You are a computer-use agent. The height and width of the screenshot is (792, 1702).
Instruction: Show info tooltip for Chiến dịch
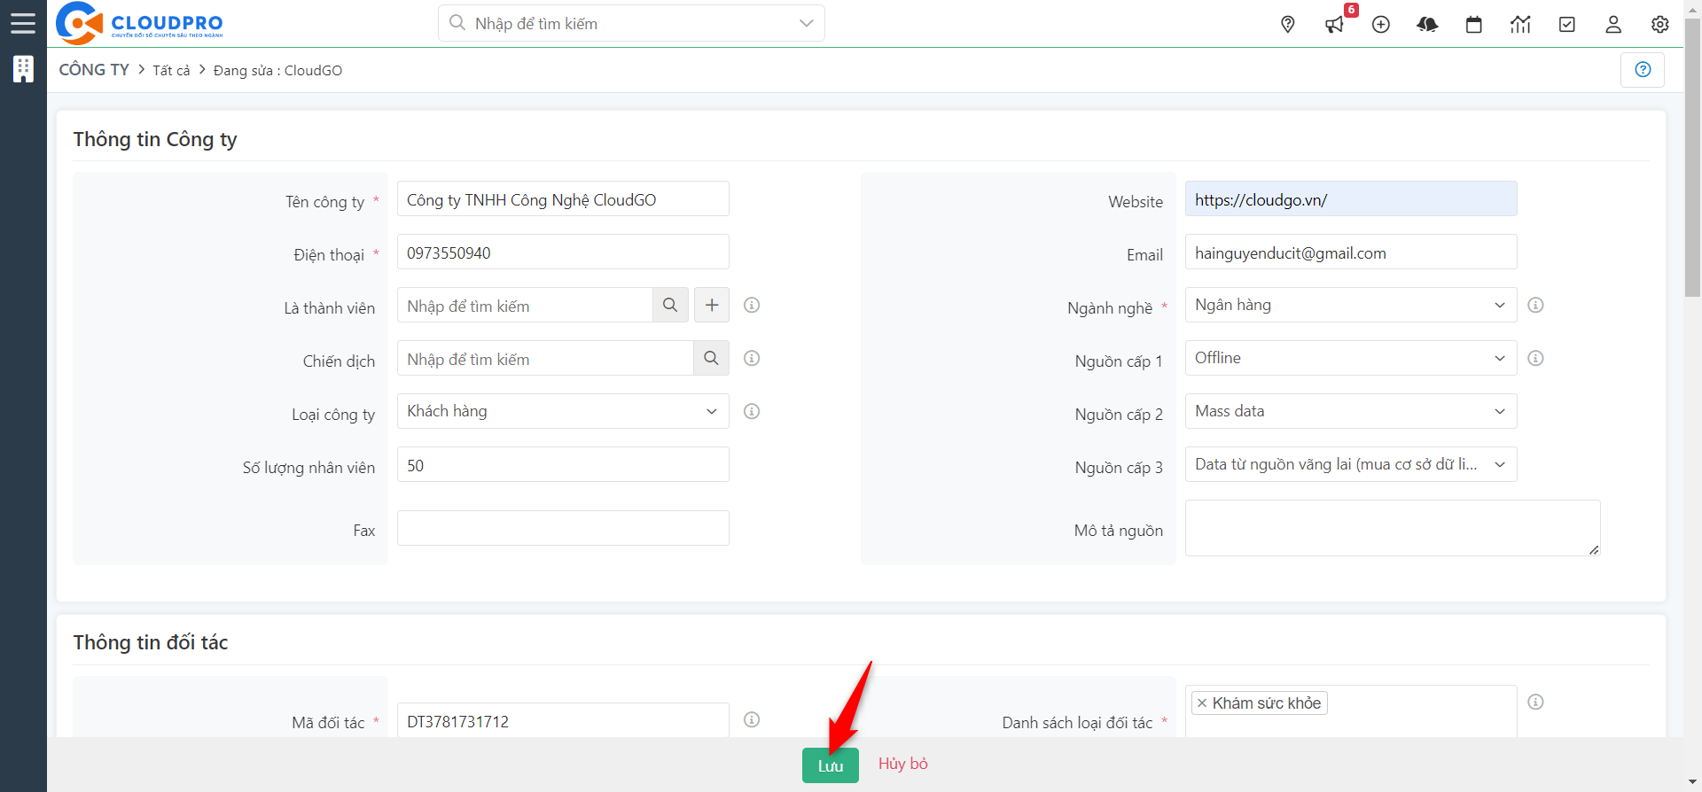coord(752,358)
